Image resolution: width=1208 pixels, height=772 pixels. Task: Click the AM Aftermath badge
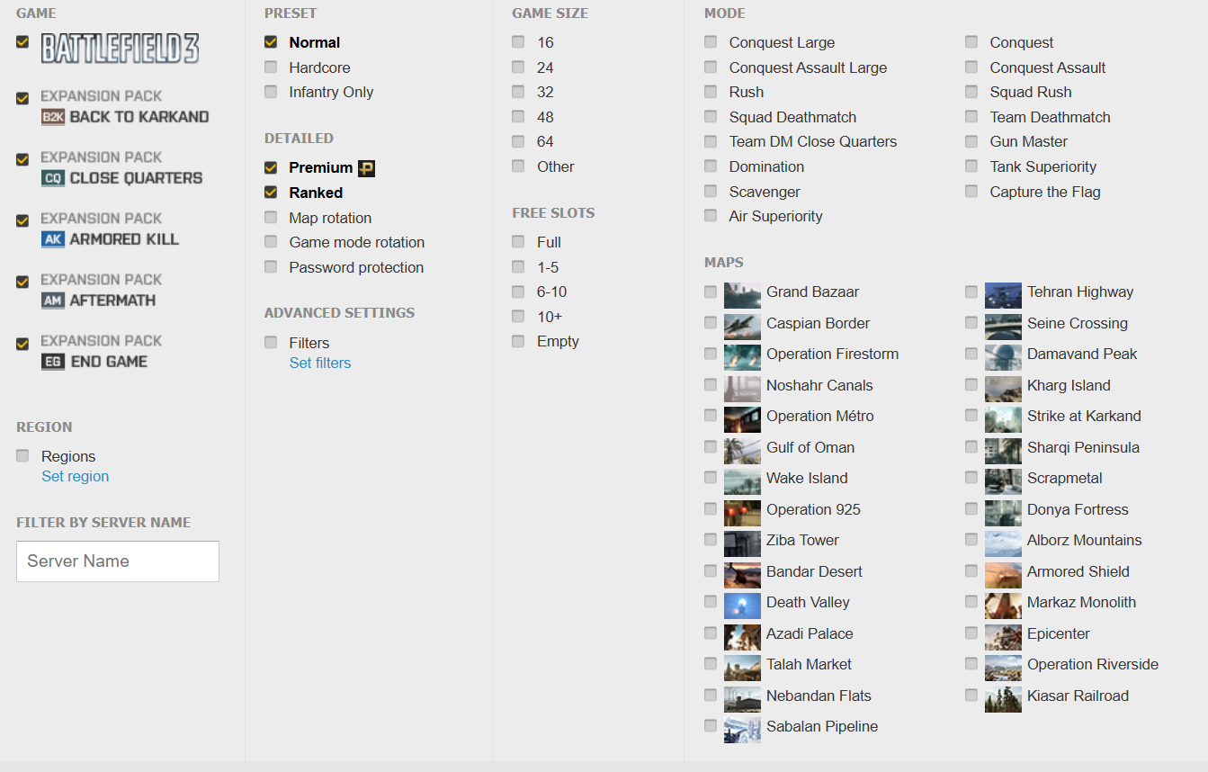pos(53,301)
